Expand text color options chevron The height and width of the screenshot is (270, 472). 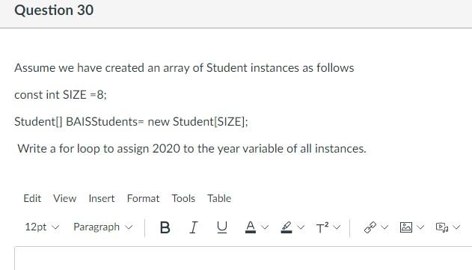[265, 227]
